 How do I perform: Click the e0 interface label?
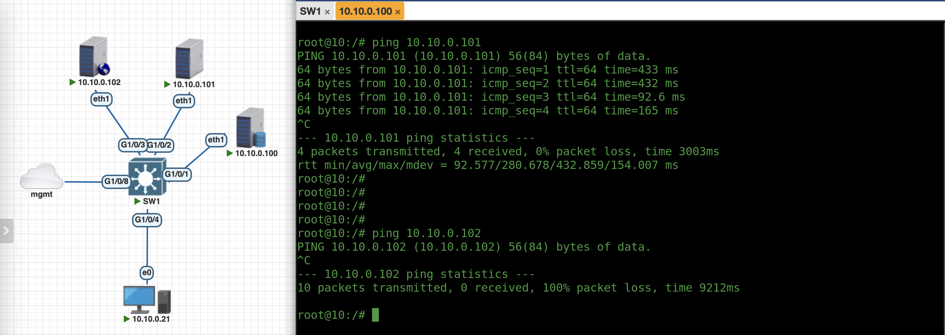point(147,273)
